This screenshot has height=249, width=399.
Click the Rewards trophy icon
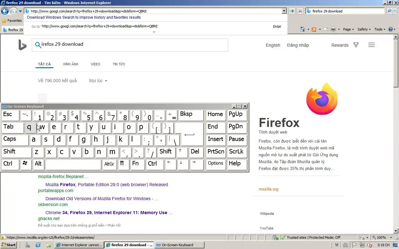(x=356, y=45)
